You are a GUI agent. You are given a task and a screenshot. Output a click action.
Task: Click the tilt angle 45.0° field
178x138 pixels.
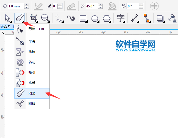click(x=92, y=6)
